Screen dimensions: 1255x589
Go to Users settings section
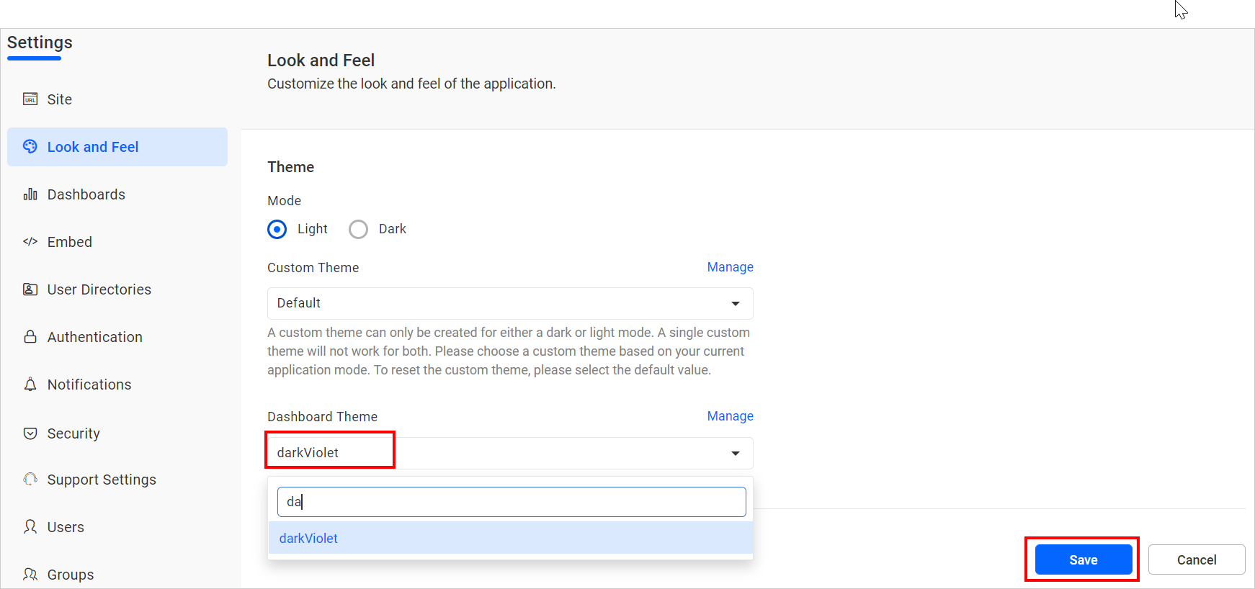tap(66, 527)
